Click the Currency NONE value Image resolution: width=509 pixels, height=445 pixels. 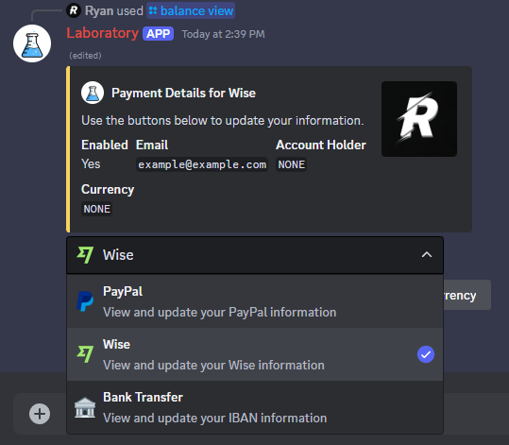tap(96, 209)
